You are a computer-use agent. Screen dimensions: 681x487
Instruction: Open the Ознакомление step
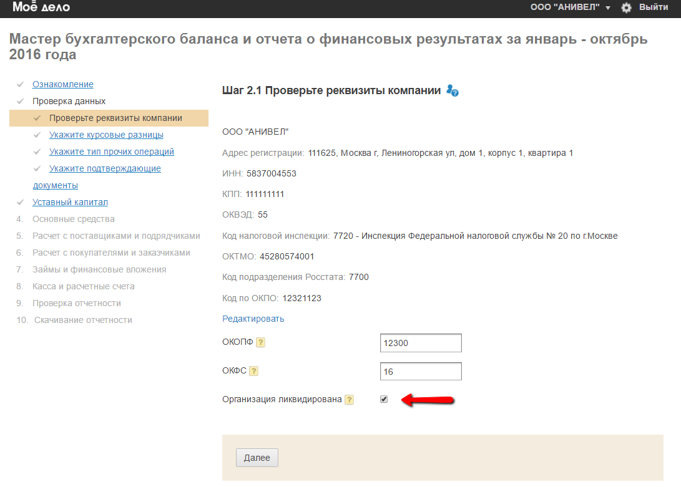pos(62,84)
